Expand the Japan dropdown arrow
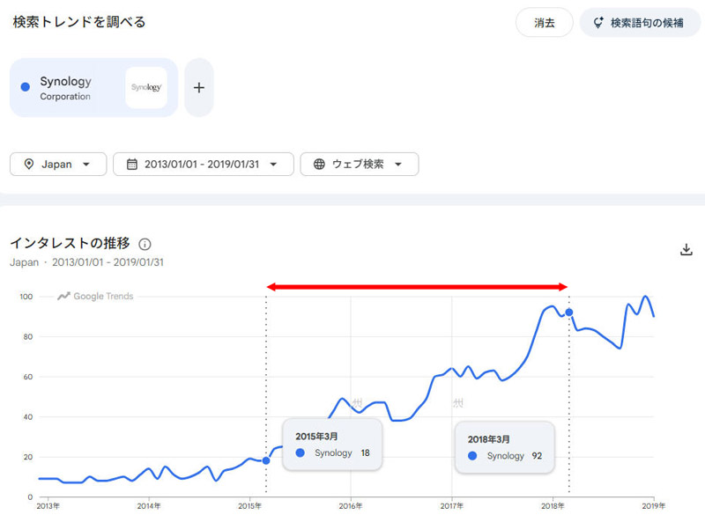This screenshot has width=705, height=522. click(85, 165)
